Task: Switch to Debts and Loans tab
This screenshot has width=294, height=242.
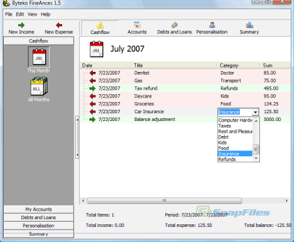Action: coord(174,28)
